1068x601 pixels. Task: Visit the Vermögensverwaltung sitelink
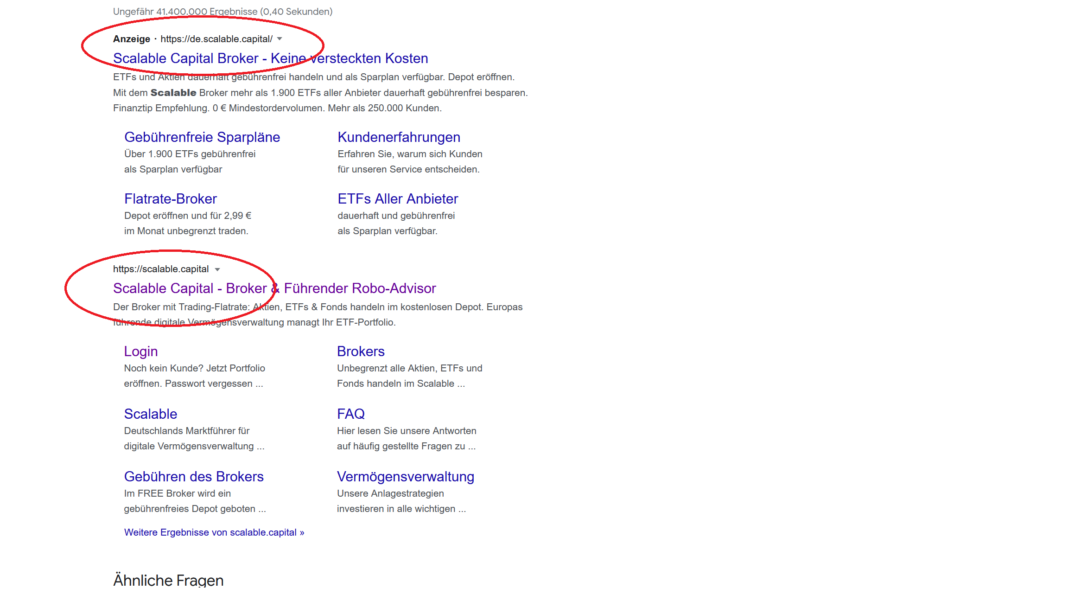406,477
